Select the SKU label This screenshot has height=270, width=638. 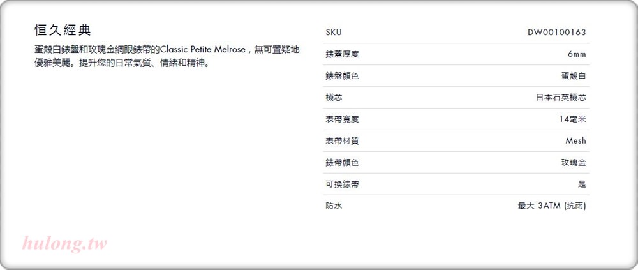point(334,33)
